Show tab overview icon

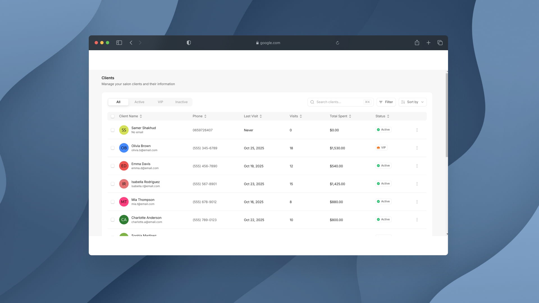440,43
